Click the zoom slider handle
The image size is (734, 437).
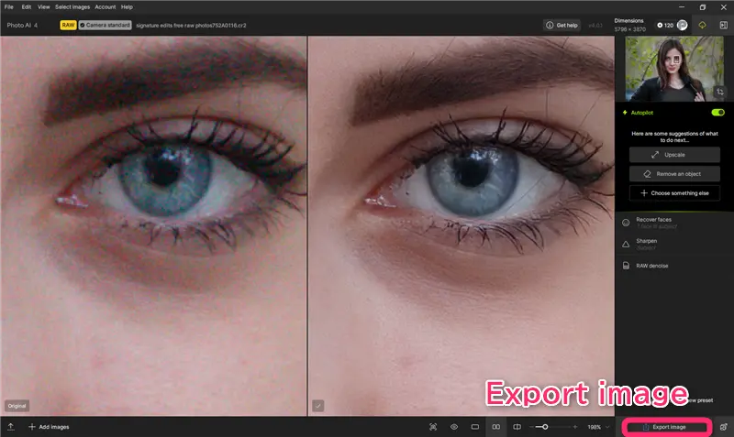pos(545,427)
